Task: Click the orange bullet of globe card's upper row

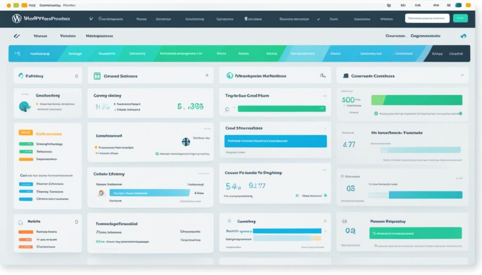Action: [96, 147]
